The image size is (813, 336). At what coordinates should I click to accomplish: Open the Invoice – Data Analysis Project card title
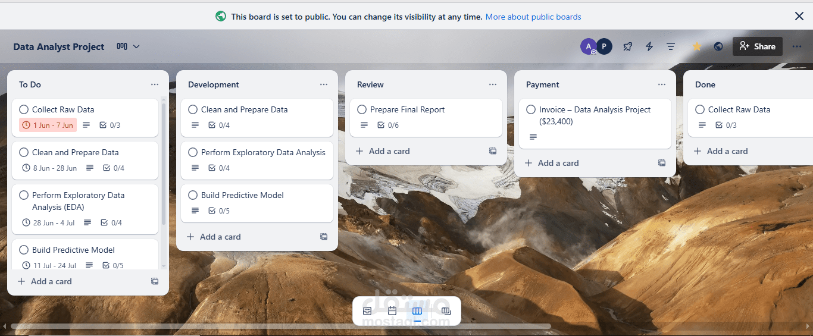pos(595,115)
